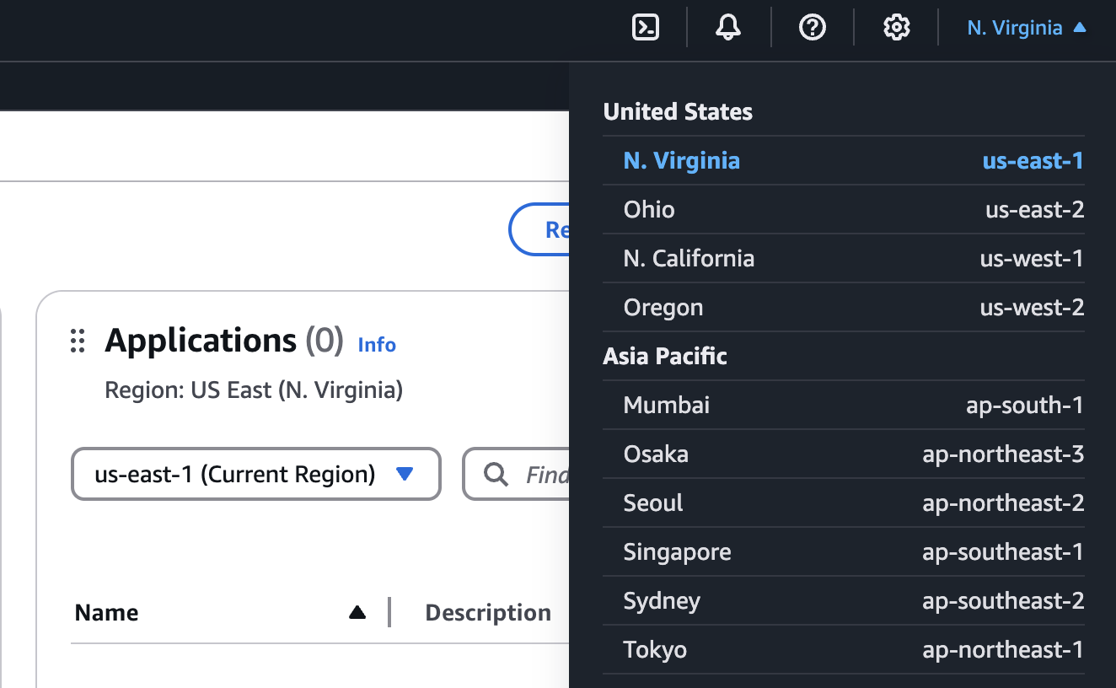The height and width of the screenshot is (688, 1116).
Task: Click the search magnifier icon
Action: pos(496,475)
